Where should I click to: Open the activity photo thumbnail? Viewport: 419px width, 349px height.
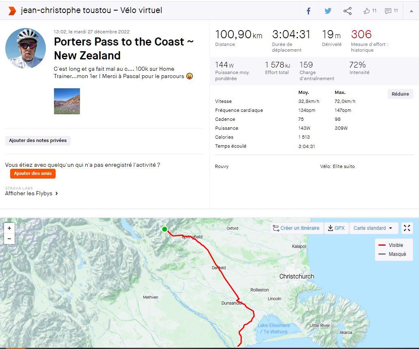[x=67, y=101]
